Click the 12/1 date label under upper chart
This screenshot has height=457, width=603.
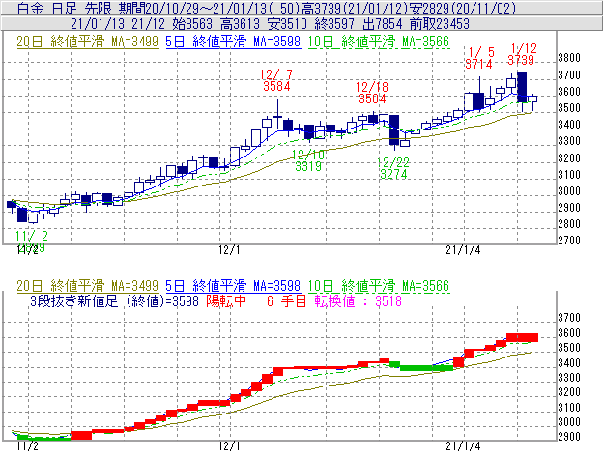click(229, 250)
